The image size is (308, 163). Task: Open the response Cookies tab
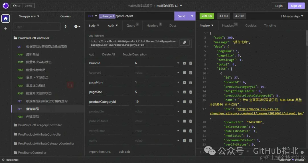click(x=251, y=26)
